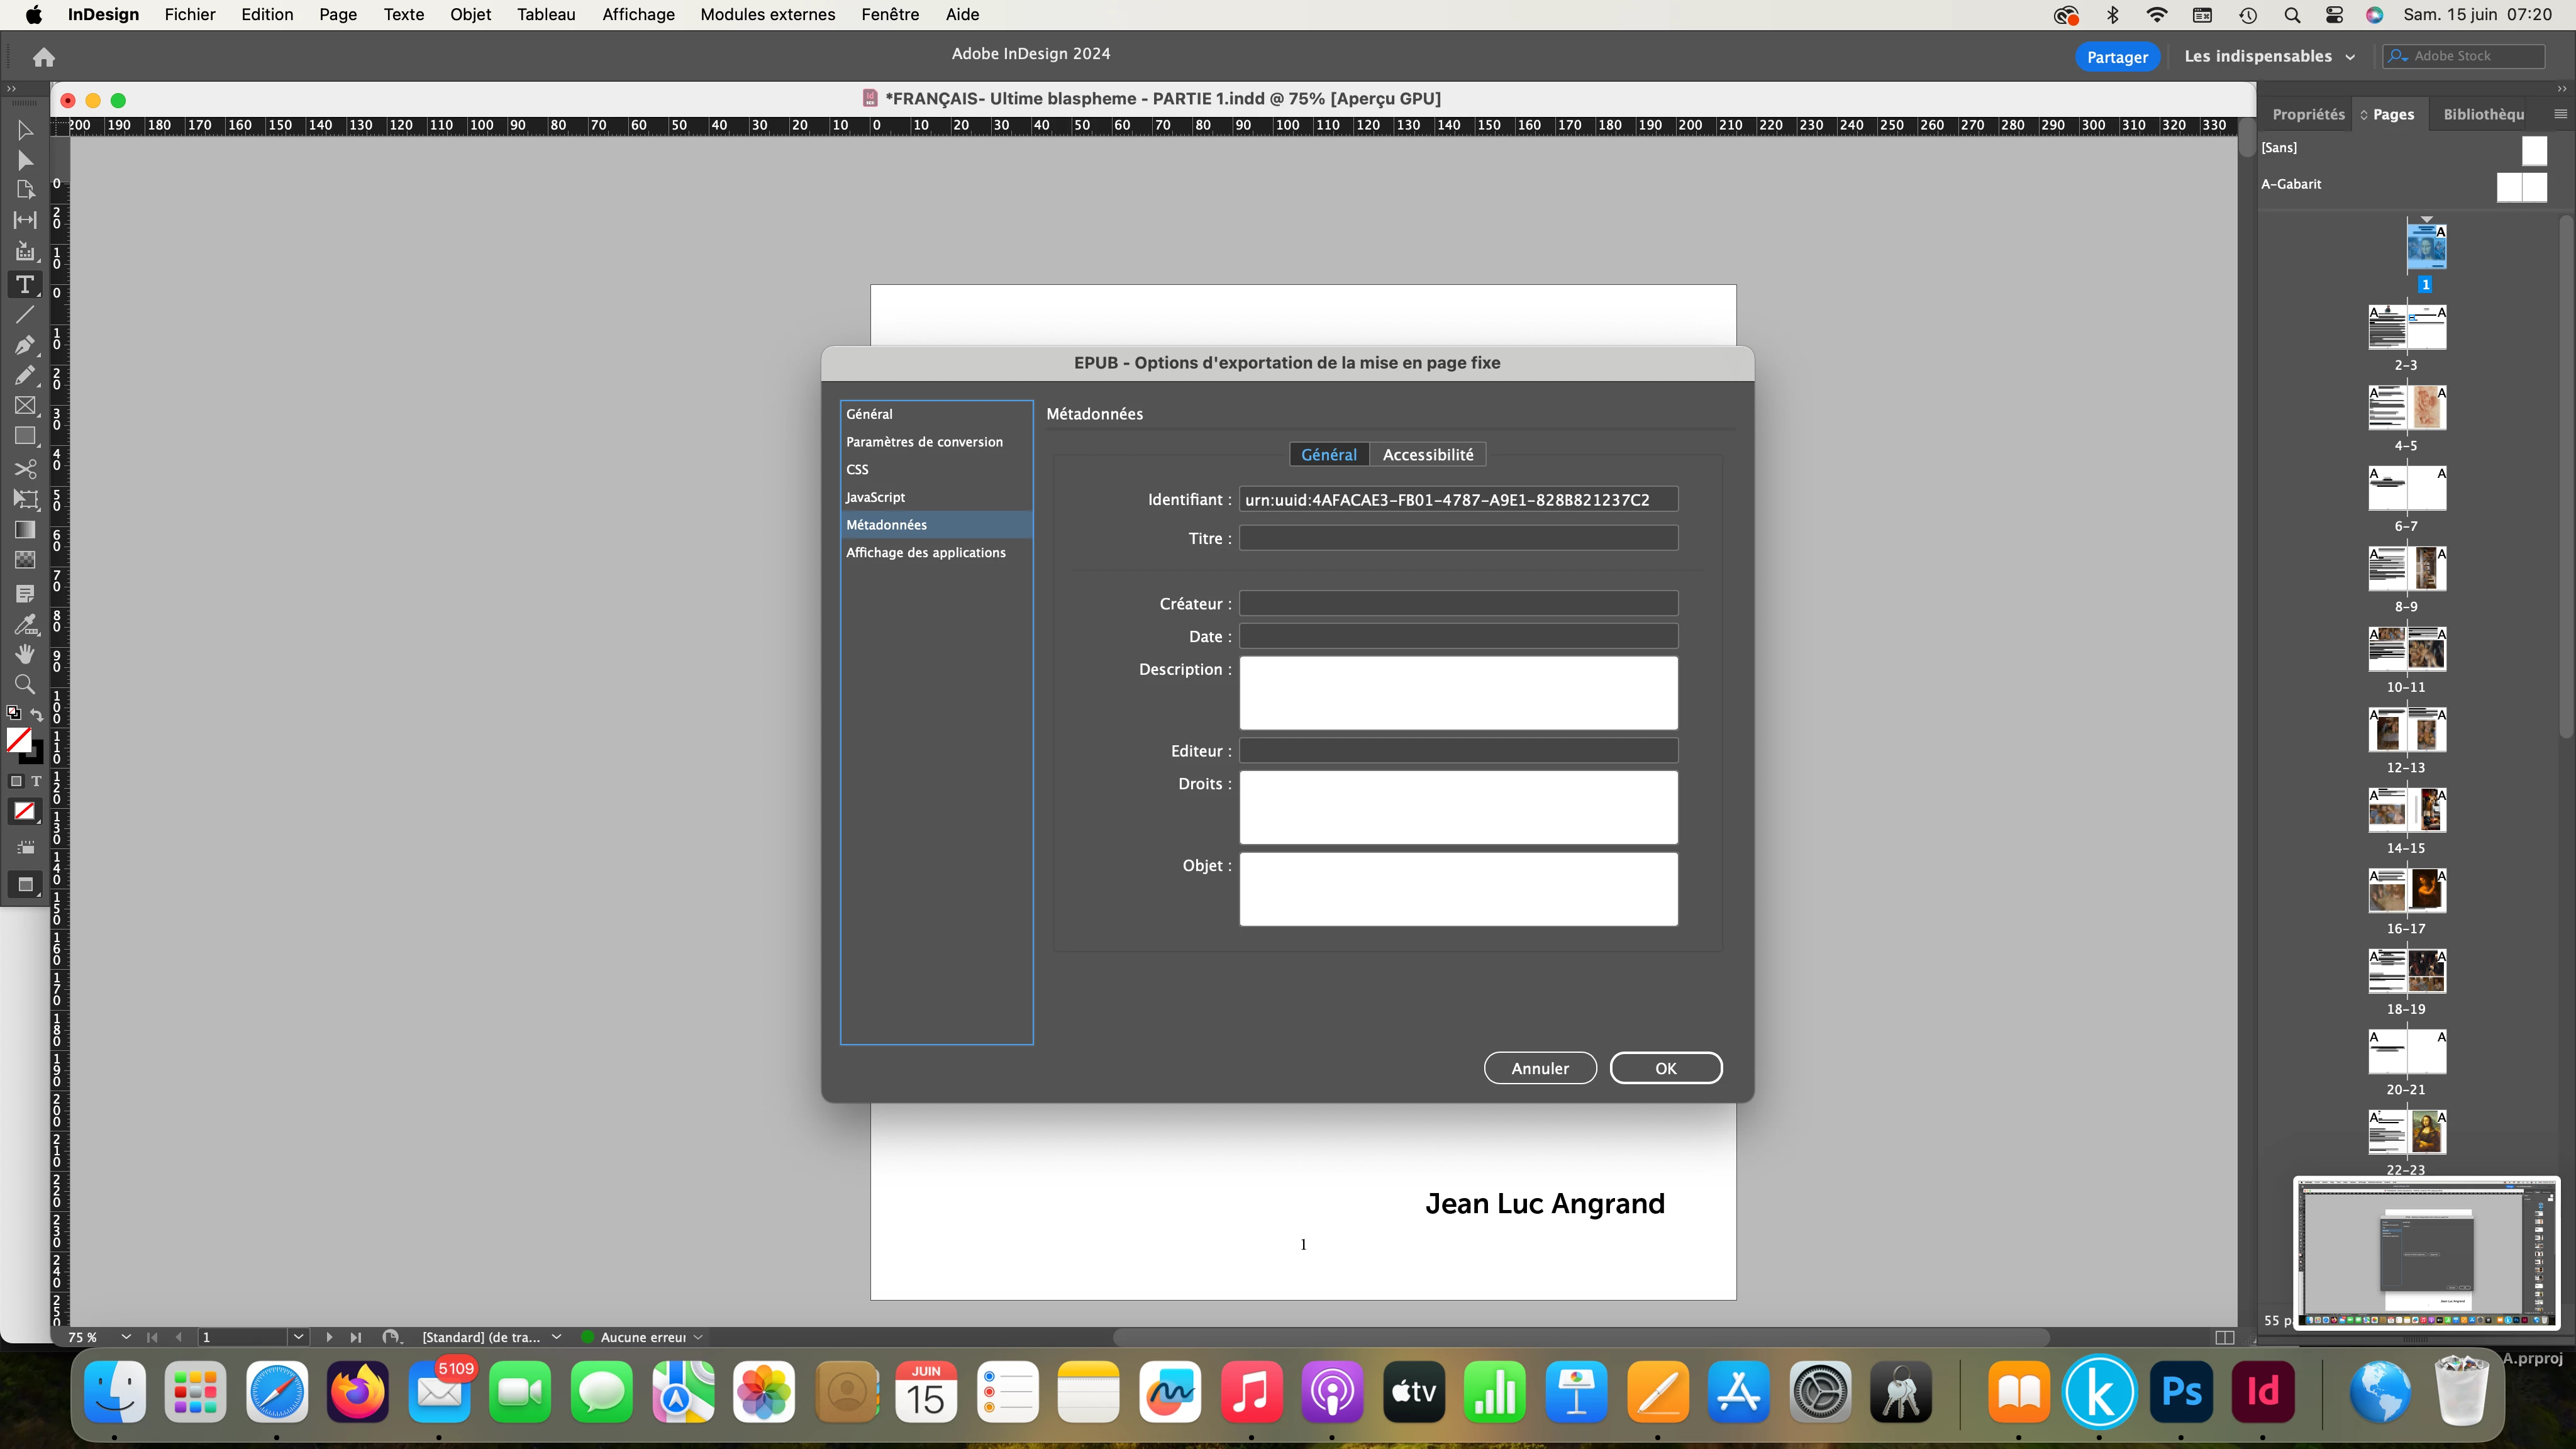The image size is (2576, 1449).
Task: Select the Line tool
Action: 24,315
